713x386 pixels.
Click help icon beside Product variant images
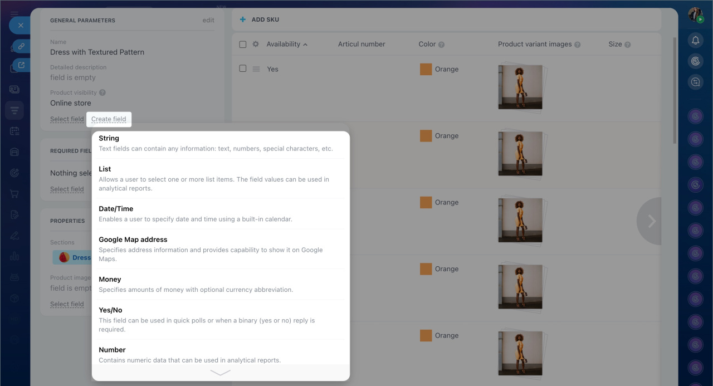tap(577, 45)
